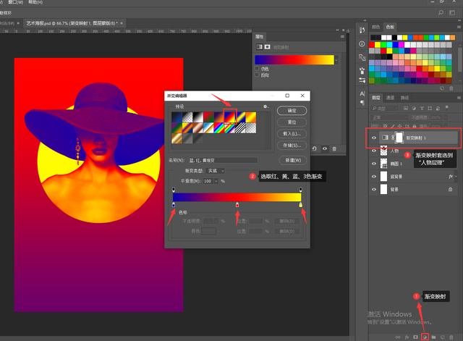Select the yellow color stop at gradient end

(301, 205)
